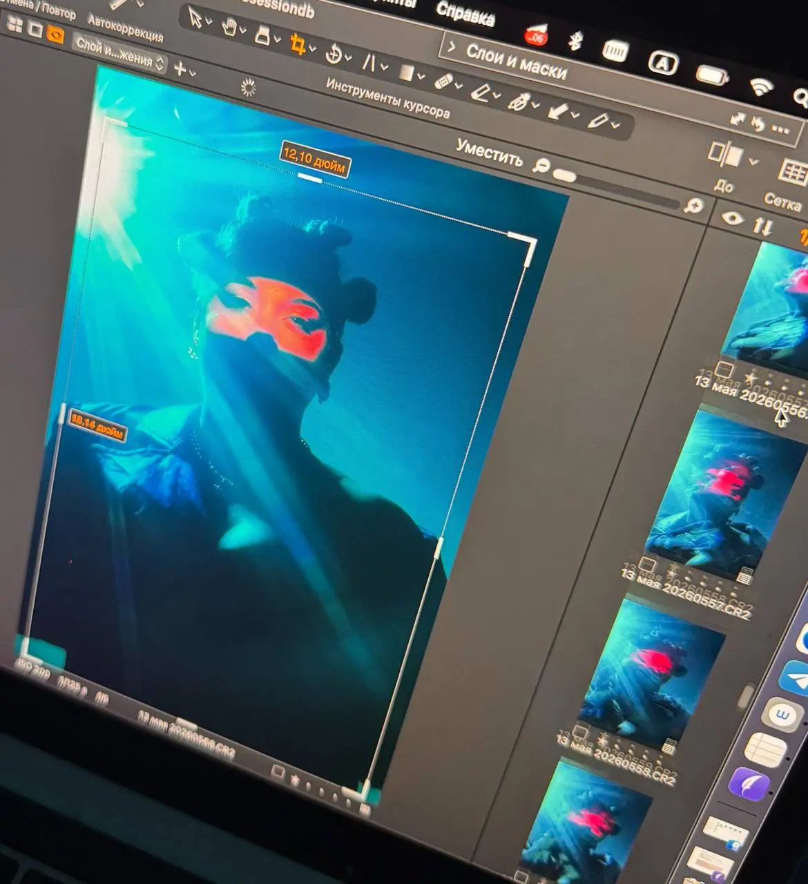Screen dimensions: 808x884
Task: Click the Bluetooth icon in menu bar
Action: pyautogui.click(x=575, y=42)
